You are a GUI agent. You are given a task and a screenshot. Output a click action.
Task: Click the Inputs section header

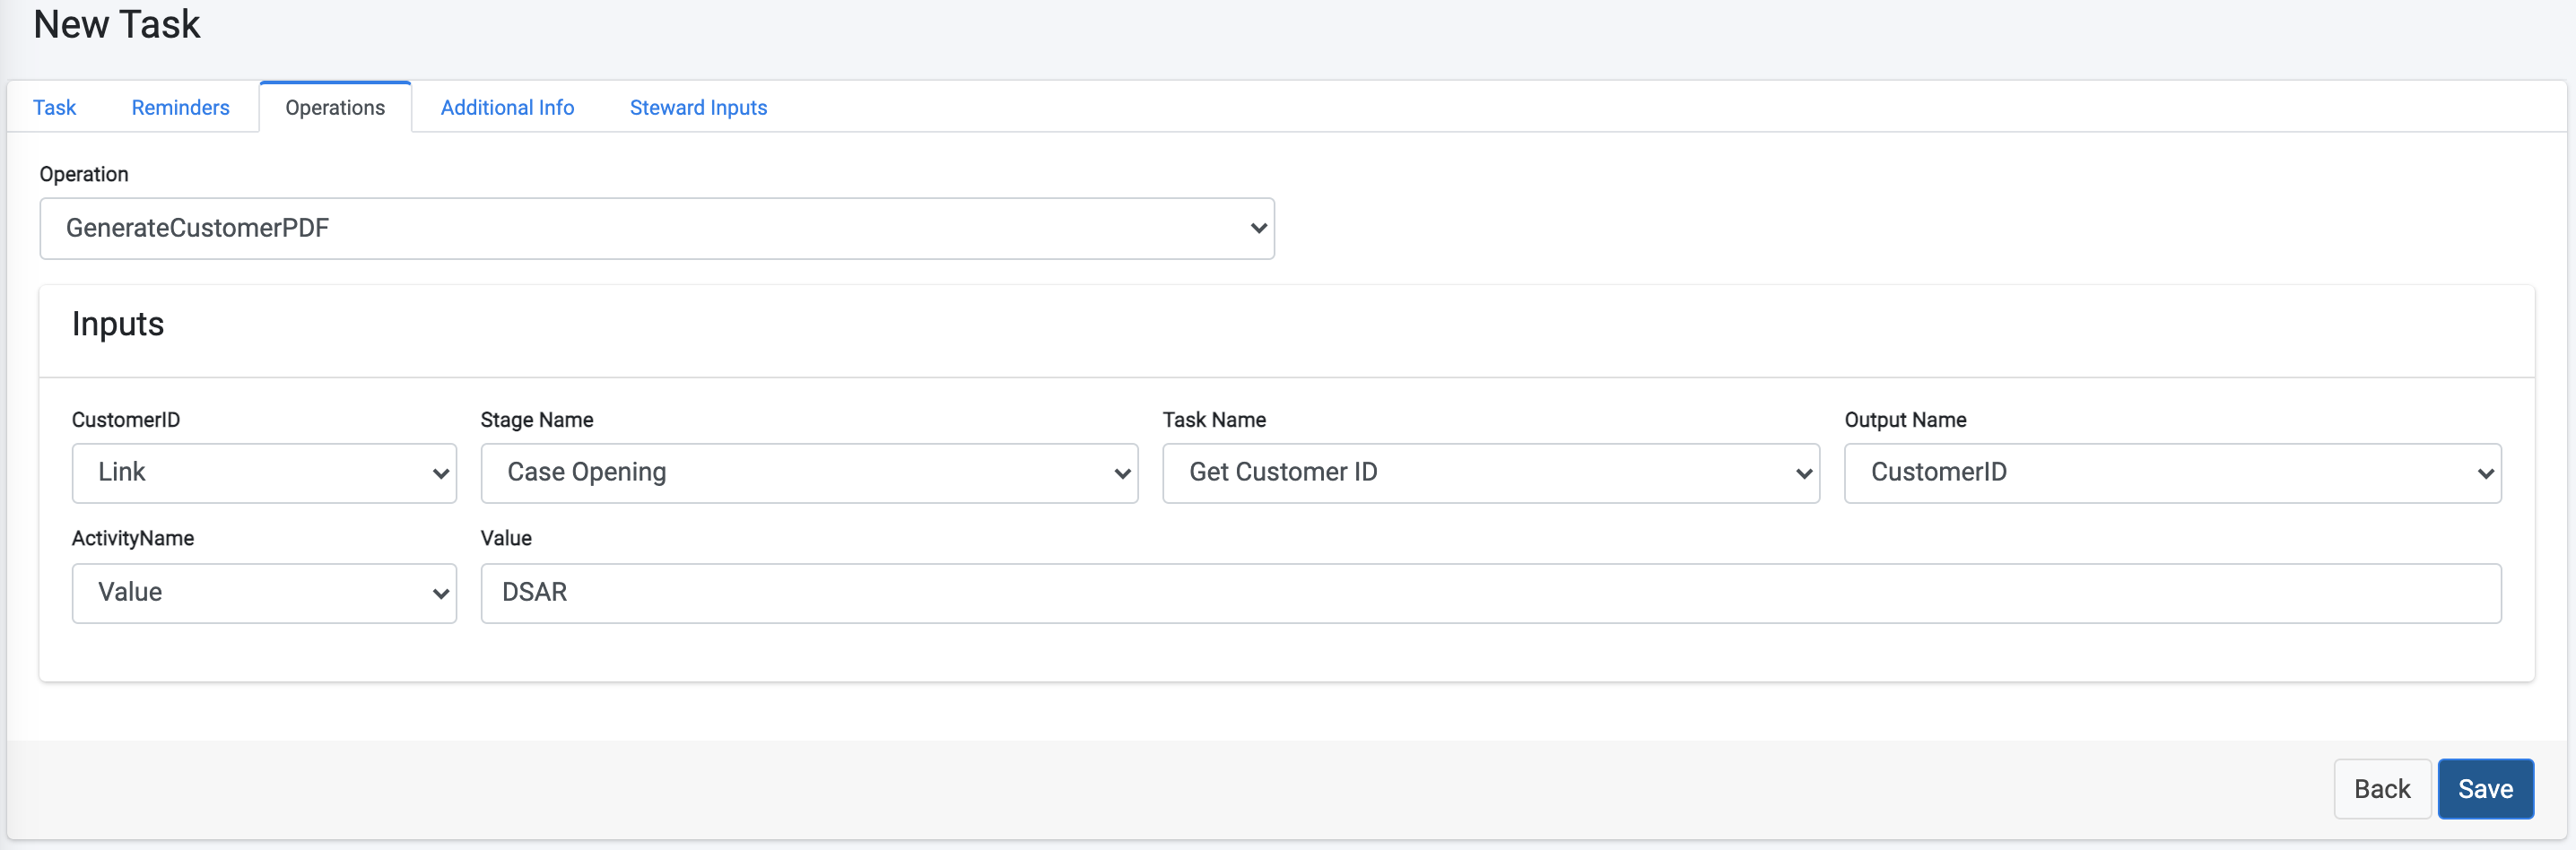point(118,323)
